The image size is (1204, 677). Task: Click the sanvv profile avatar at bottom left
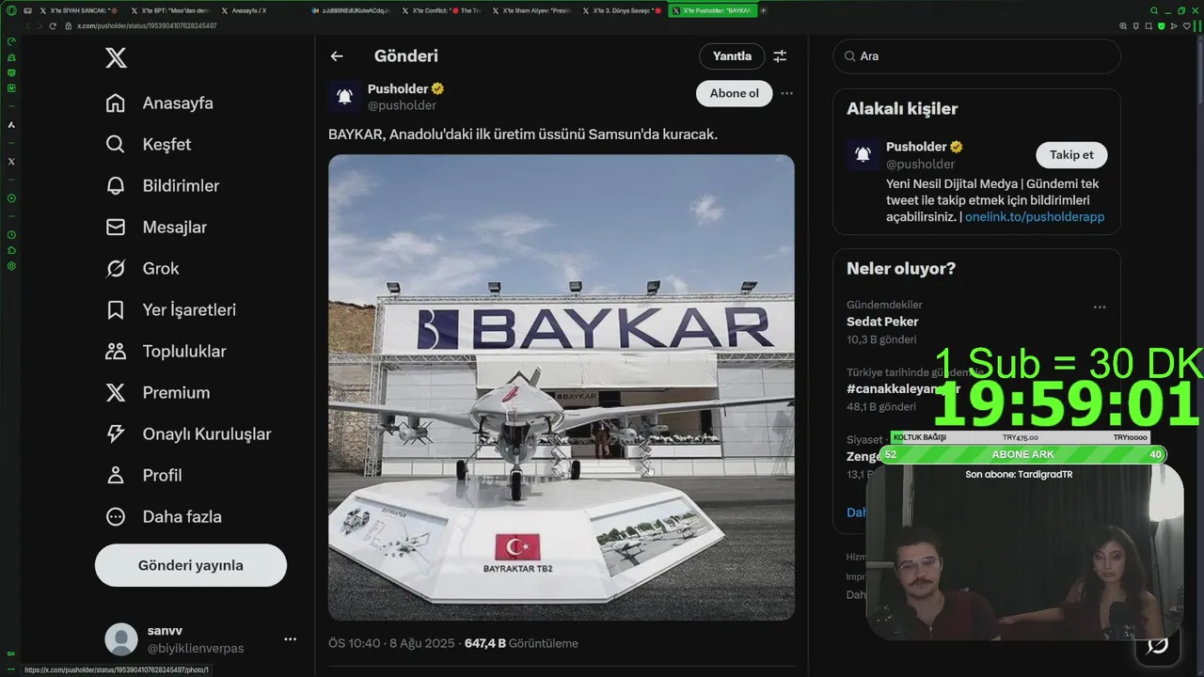pos(121,639)
